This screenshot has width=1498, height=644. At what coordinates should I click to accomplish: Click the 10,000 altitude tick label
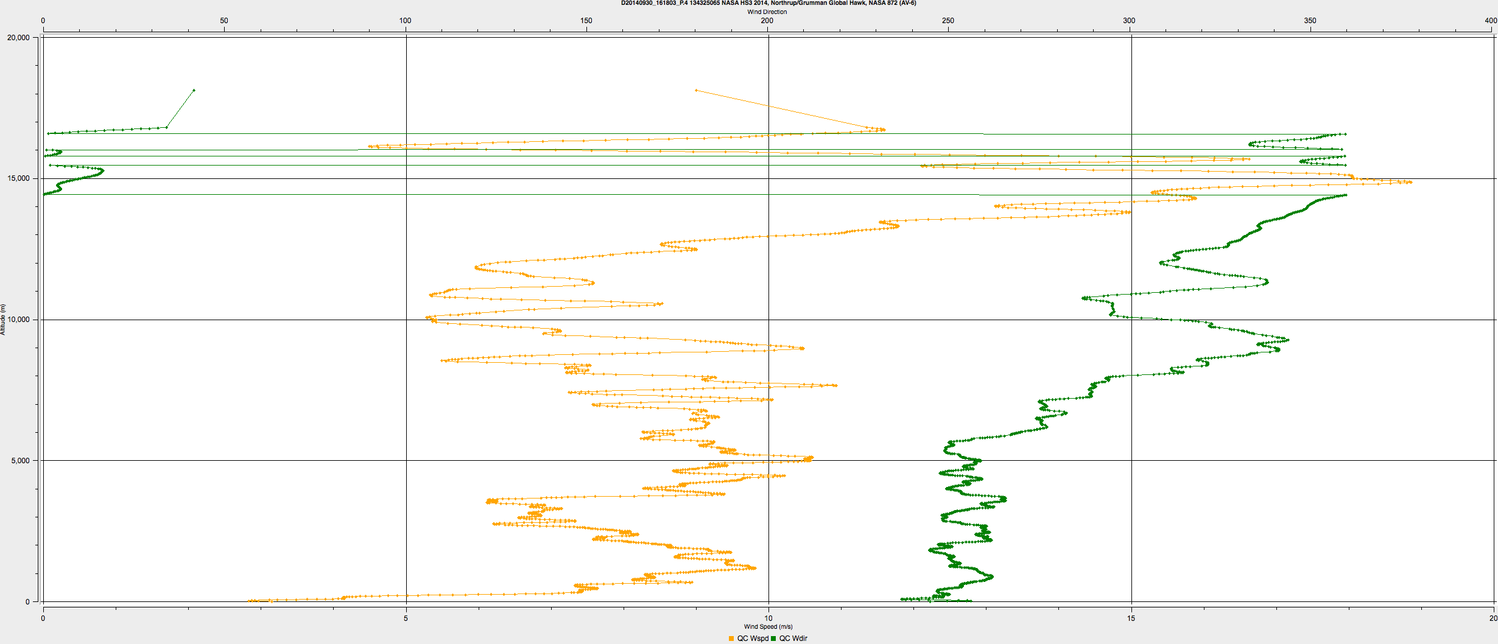(x=18, y=320)
